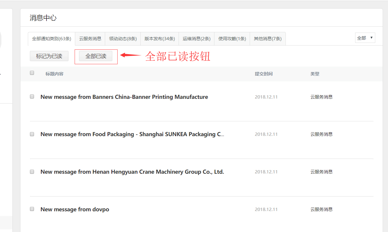
Task: Expand the 全部 filter dropdown
Action: tap(365, 38)
